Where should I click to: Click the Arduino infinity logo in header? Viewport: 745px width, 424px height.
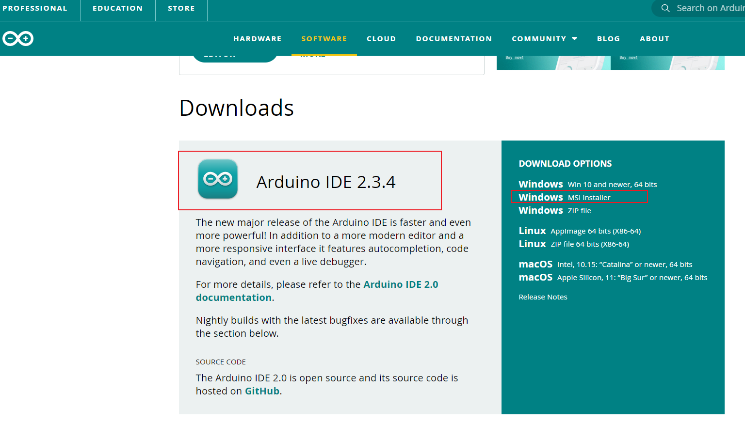pos(18,38)
